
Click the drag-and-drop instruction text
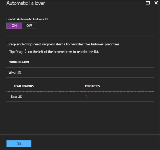click(x=64, y=44)
